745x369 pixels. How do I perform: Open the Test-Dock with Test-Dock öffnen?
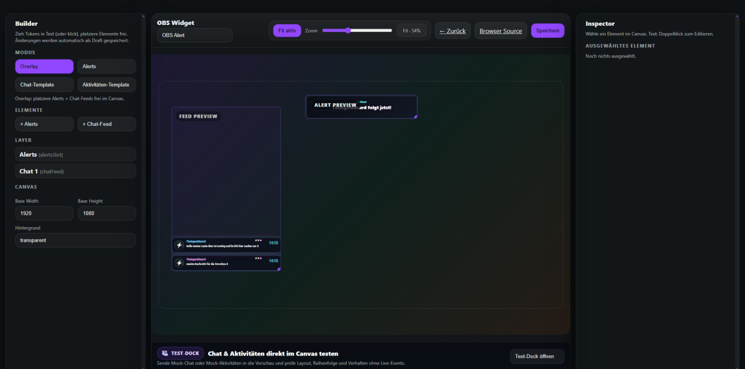[x=537, y=357]
